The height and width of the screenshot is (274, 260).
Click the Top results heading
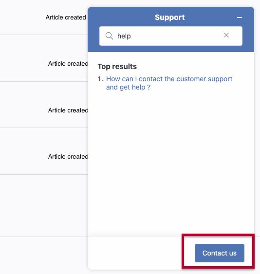click(117, 67)
